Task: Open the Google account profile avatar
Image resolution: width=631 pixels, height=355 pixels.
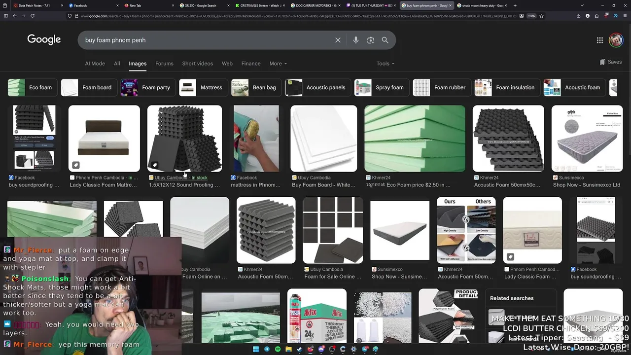Action: point(616,40)
